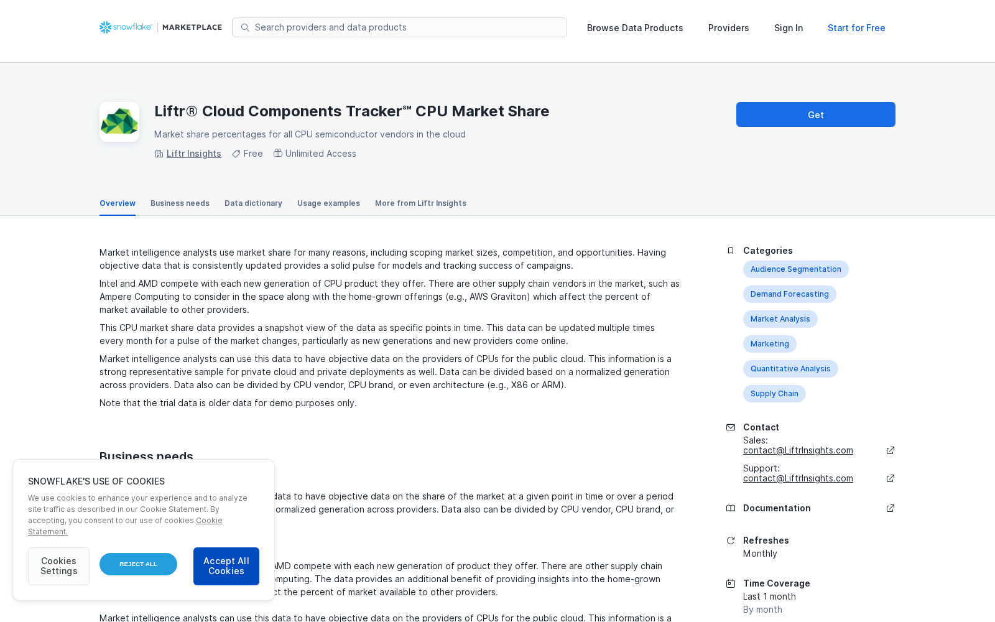Screen dimensions: 995x622
Task: Click the envelope icon beside Contact
Action: (731, 427)
